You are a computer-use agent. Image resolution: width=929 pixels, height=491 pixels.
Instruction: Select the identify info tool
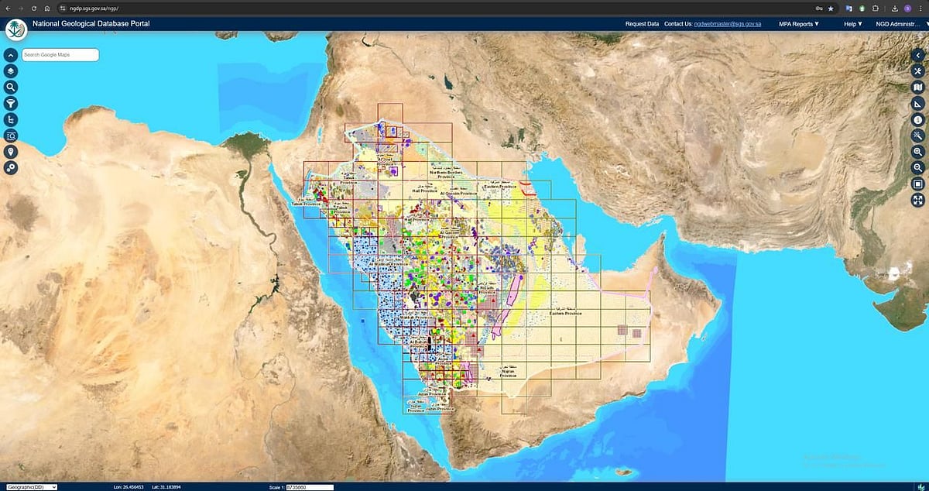(x=918, y=120)
